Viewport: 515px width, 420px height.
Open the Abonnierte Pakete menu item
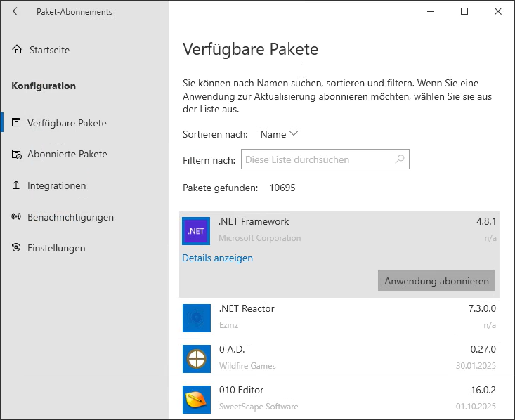point(67,154)
